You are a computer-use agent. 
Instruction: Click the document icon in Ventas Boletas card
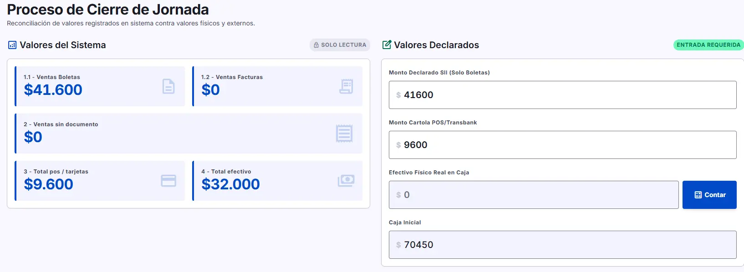click(168, 86)
